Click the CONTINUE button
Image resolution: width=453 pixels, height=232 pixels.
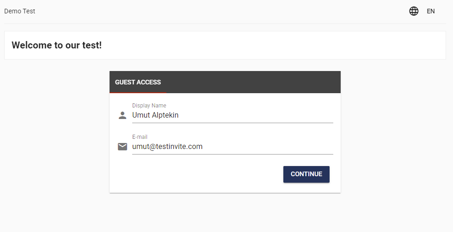tap(306, 174)
